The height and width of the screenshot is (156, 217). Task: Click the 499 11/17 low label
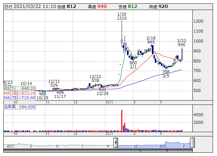point(60,95)
